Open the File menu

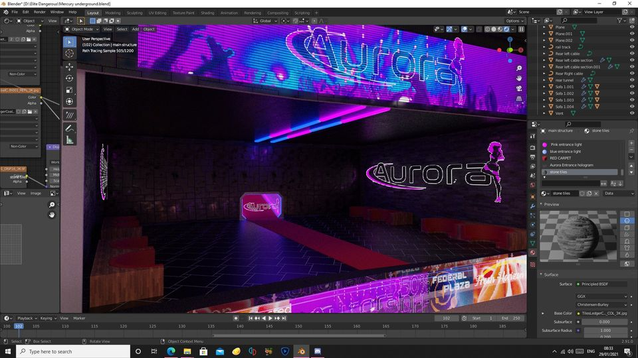point(15,12)
